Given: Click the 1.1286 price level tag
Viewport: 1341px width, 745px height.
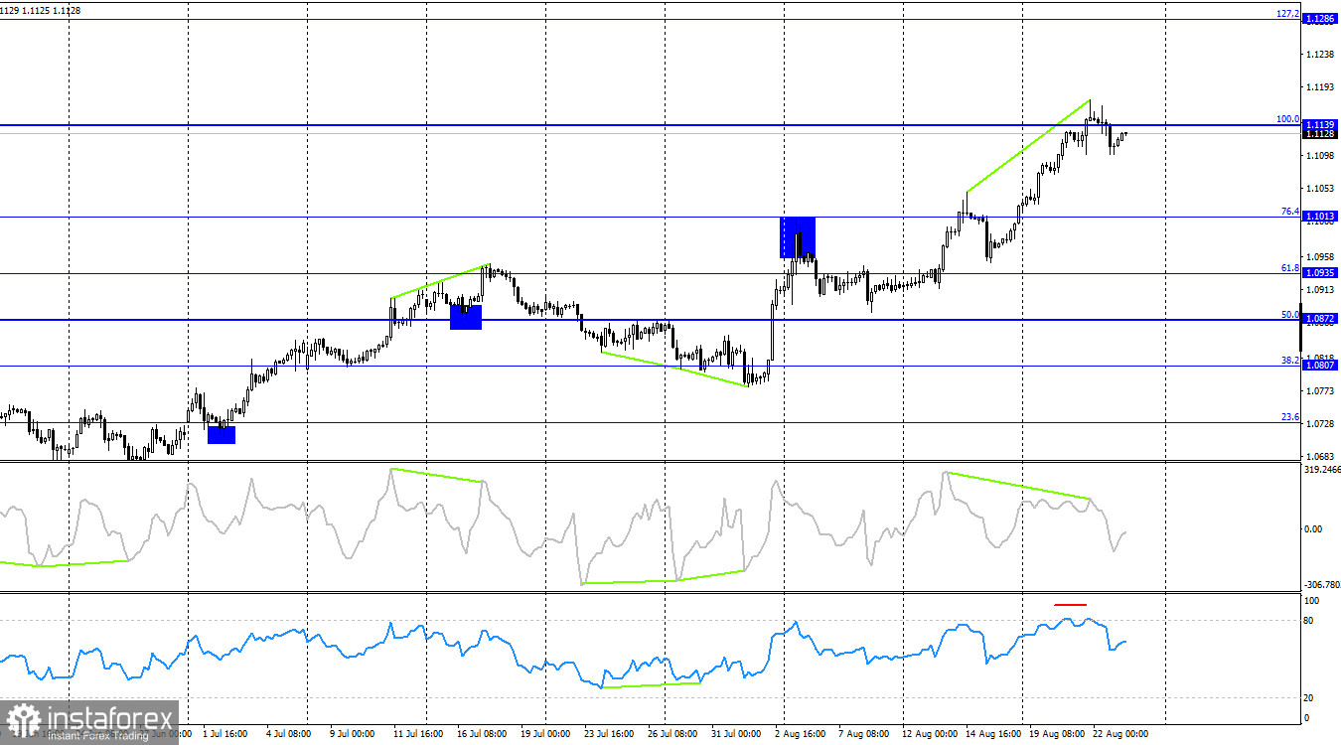Looking at the screenshot, I should (1320, 19).
